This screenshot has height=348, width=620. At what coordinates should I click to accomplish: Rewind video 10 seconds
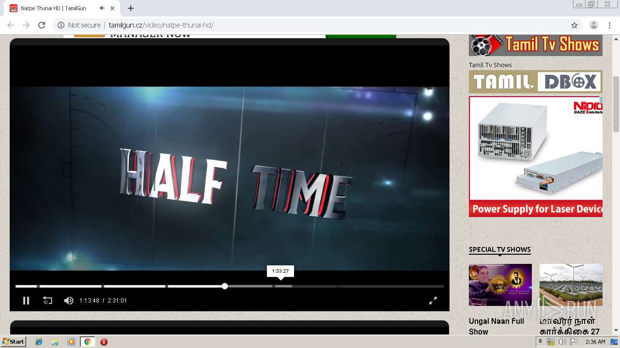(47, 301)
